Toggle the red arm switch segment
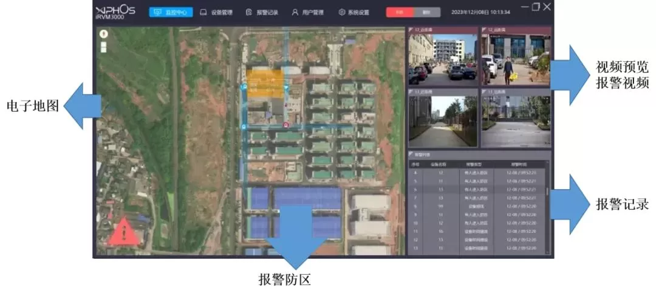 point(400,12)
